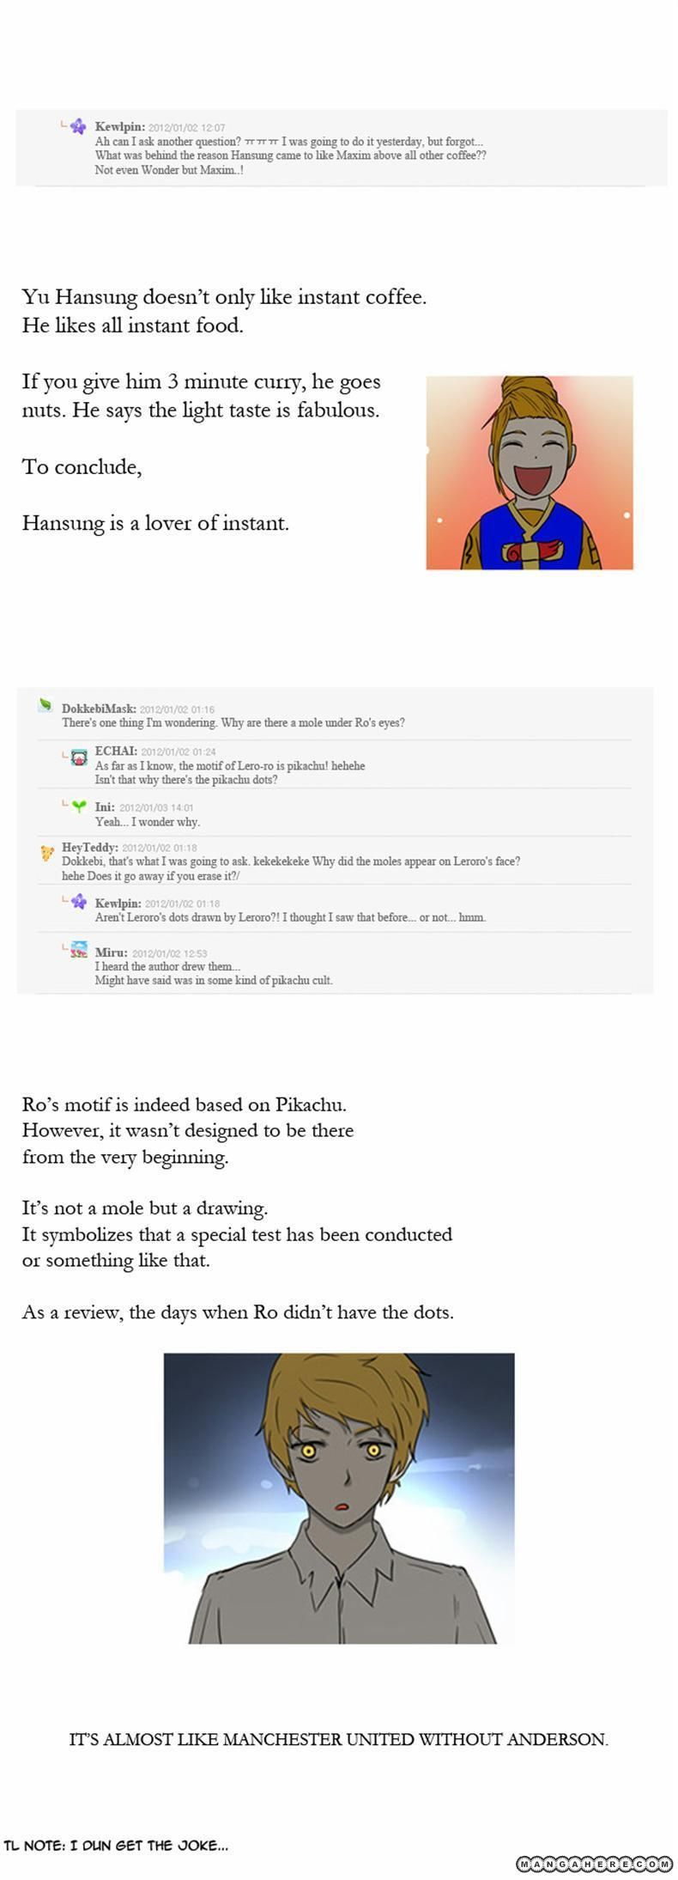Click ECHAI's avatar icon
Screen dimensions: 678x1880
[79, 757]
